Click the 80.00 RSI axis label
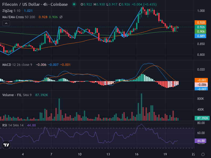 (201, 123)
